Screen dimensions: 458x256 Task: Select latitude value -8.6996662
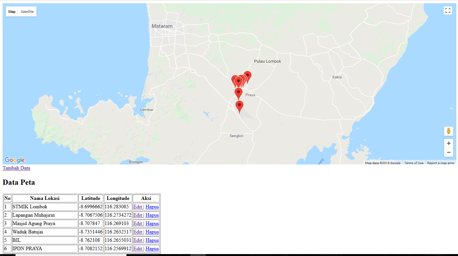91,207
